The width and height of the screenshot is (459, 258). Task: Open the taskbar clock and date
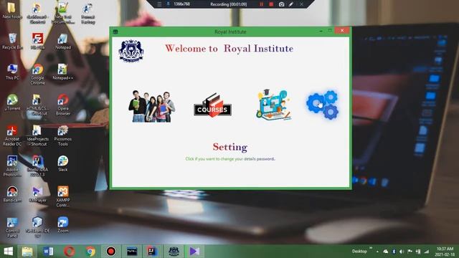click(445, 252)
